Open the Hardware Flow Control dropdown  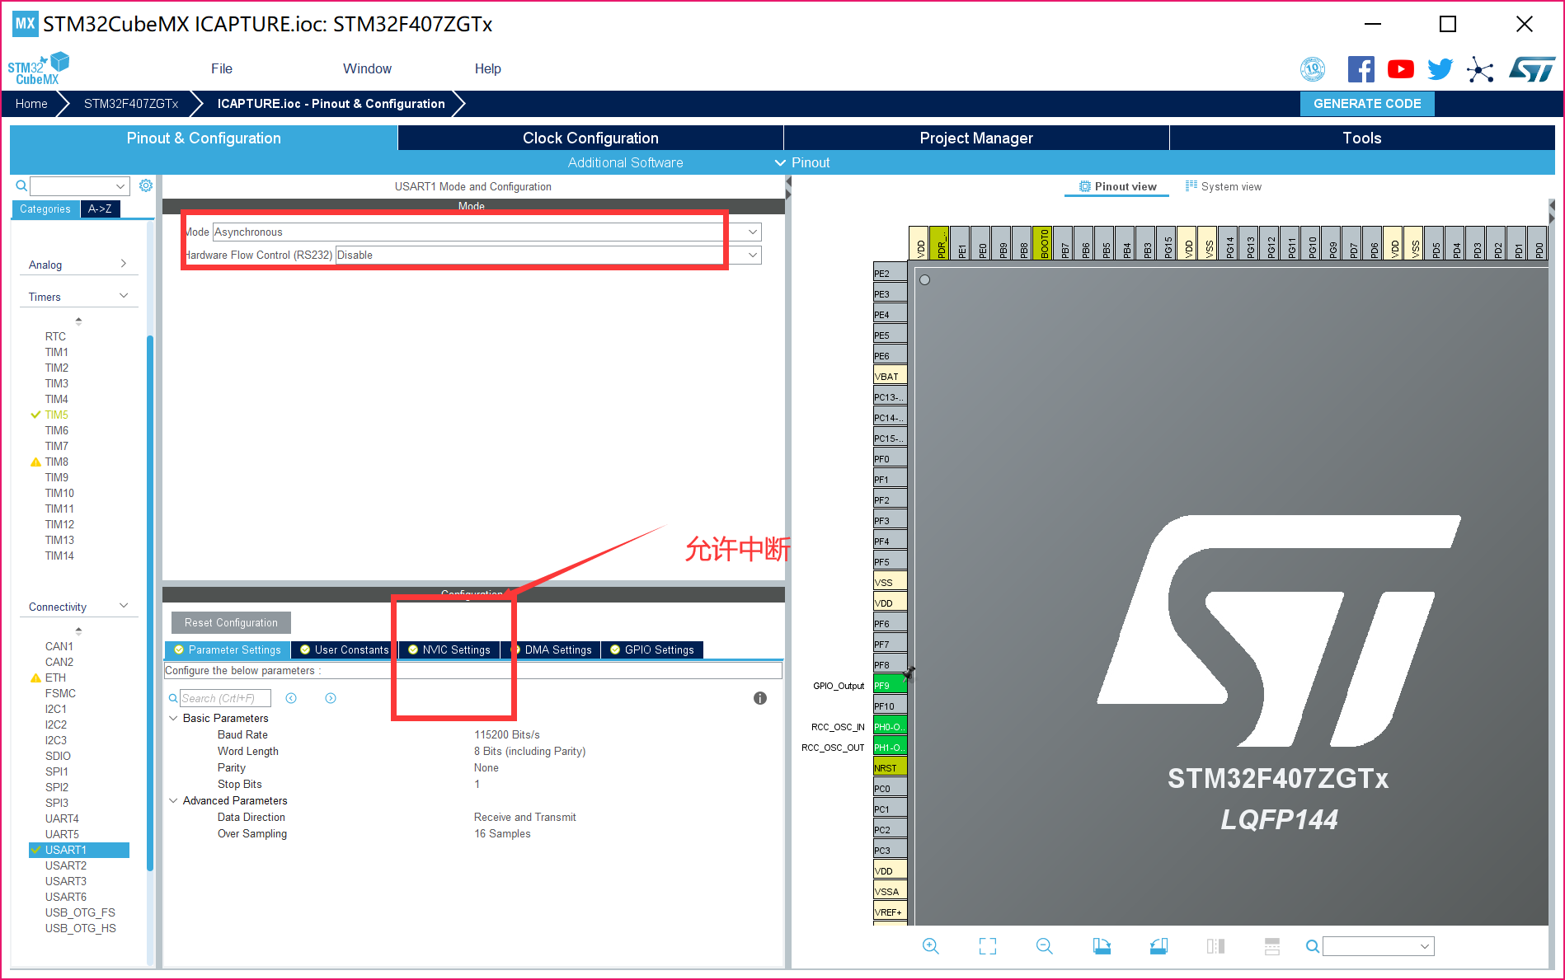(751, 255)
